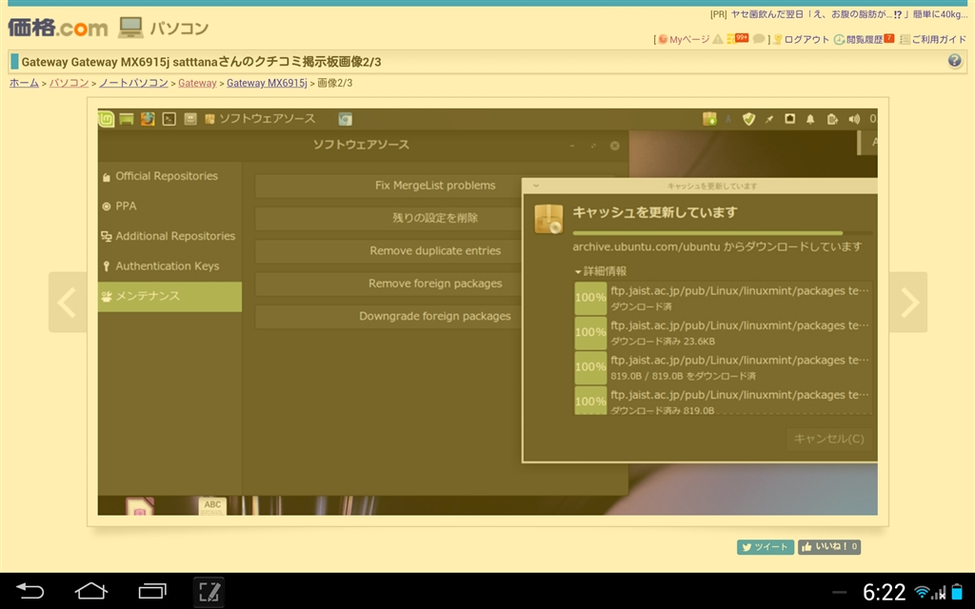Go to Gateway in the breadcrumb
This screenshot has height=609, width=975.
pyautogui.click(x=197, y=83)
